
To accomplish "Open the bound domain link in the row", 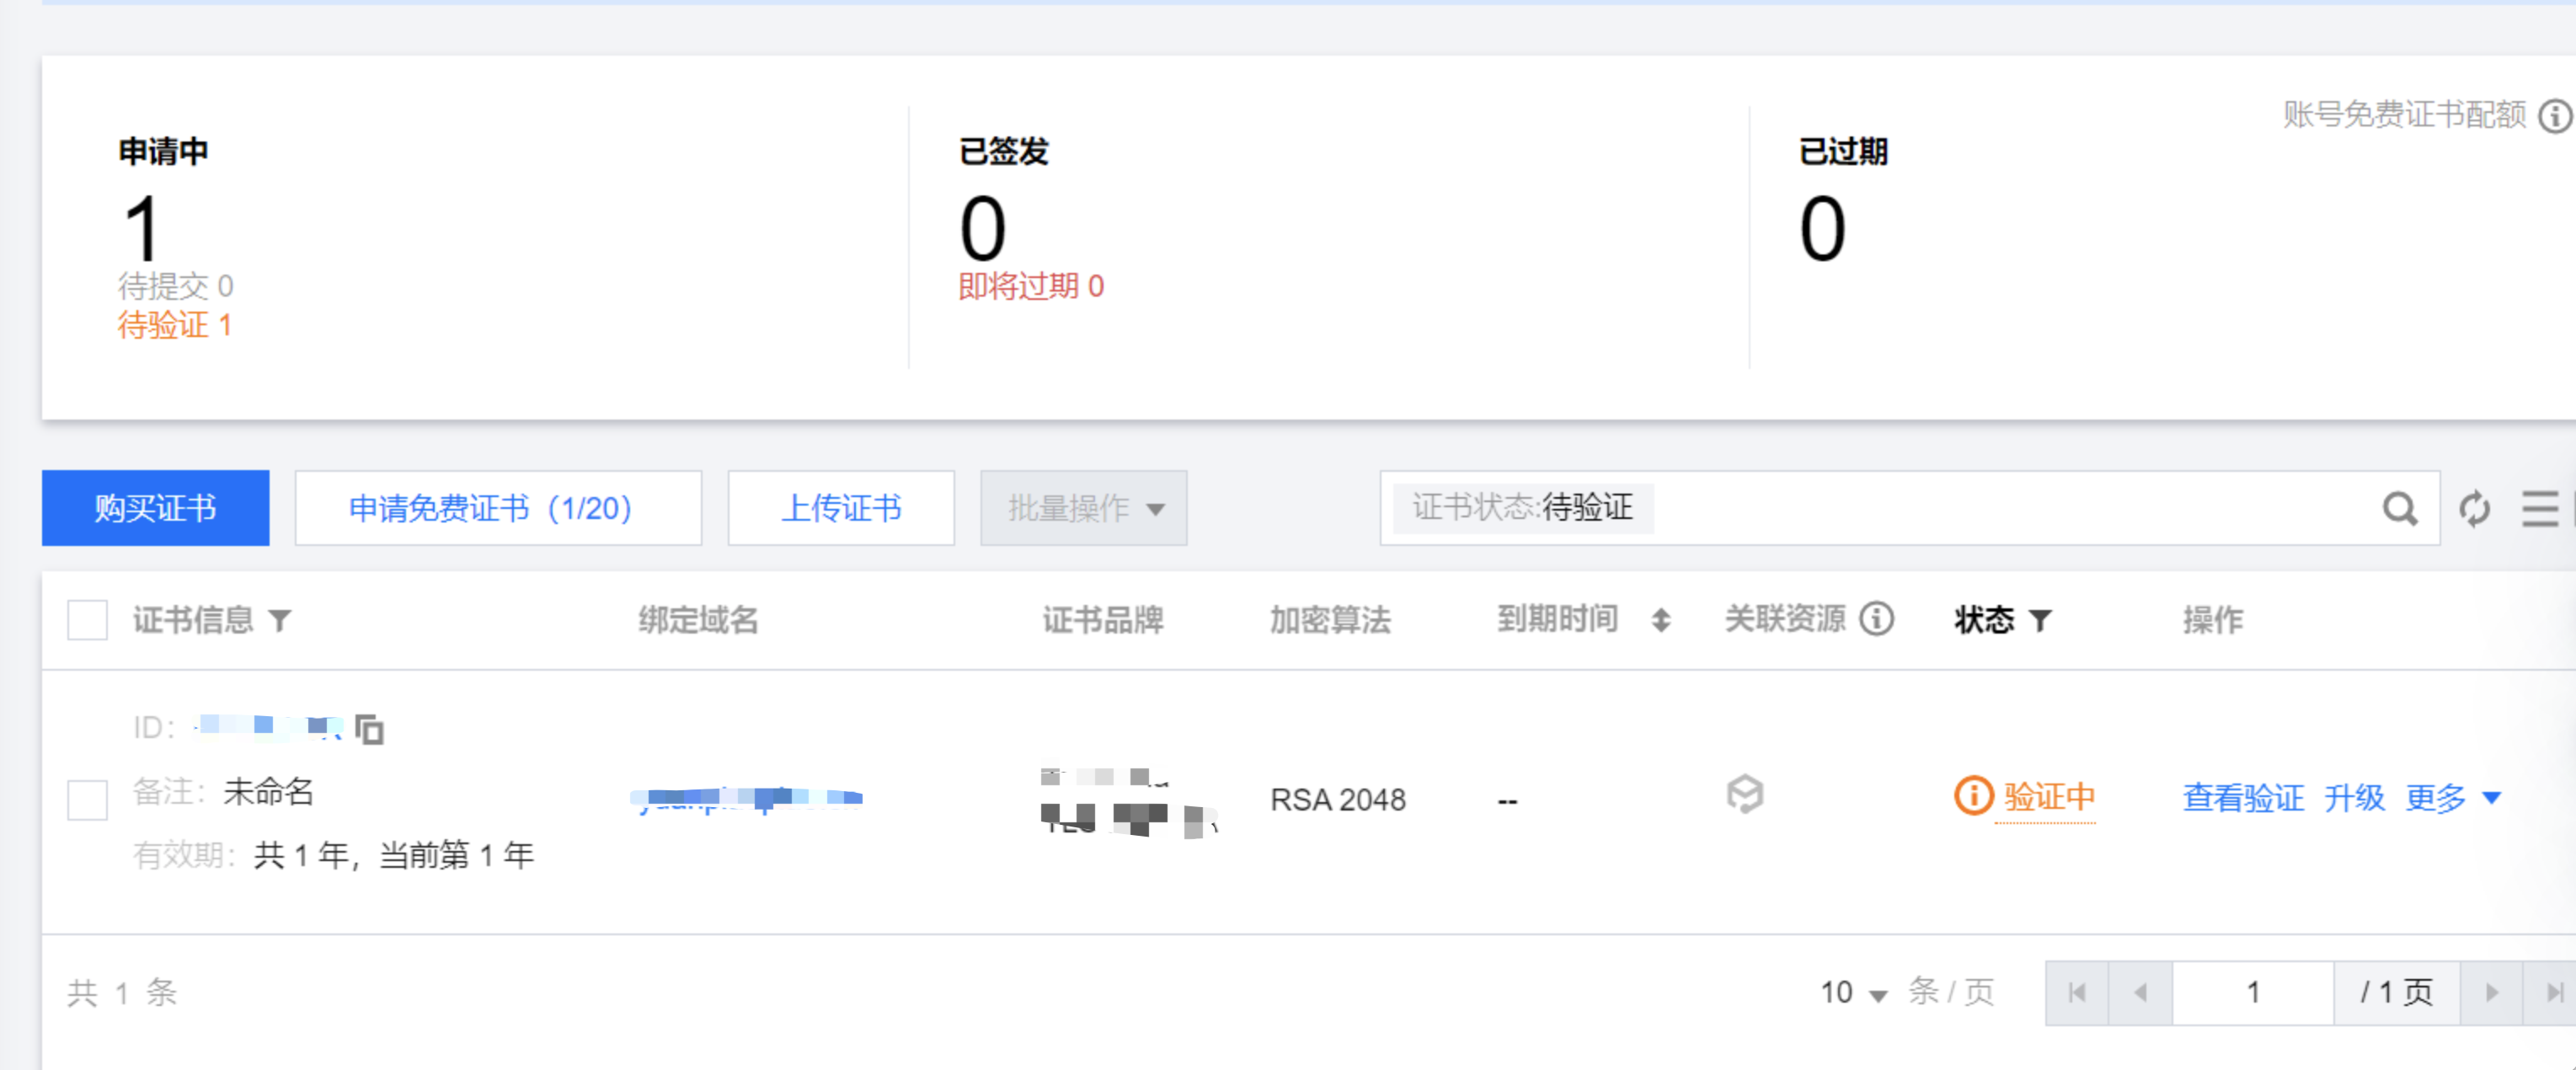I will point(746,798).
